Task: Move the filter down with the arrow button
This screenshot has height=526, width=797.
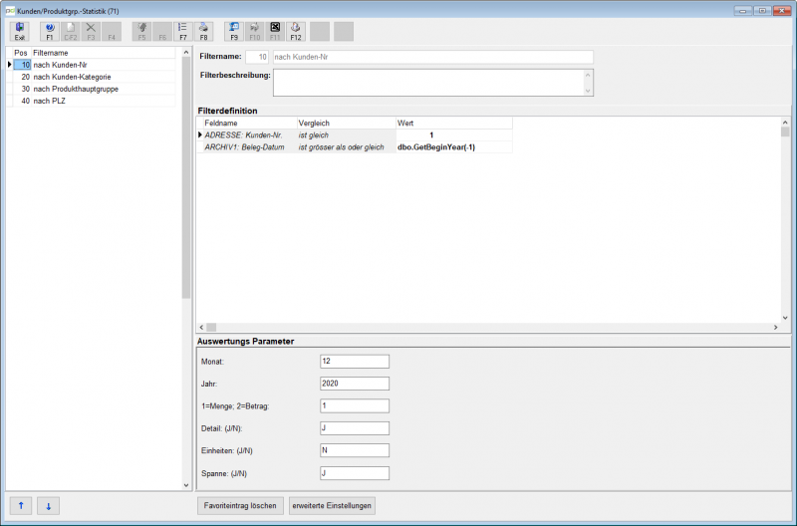Action: point(48,506)
